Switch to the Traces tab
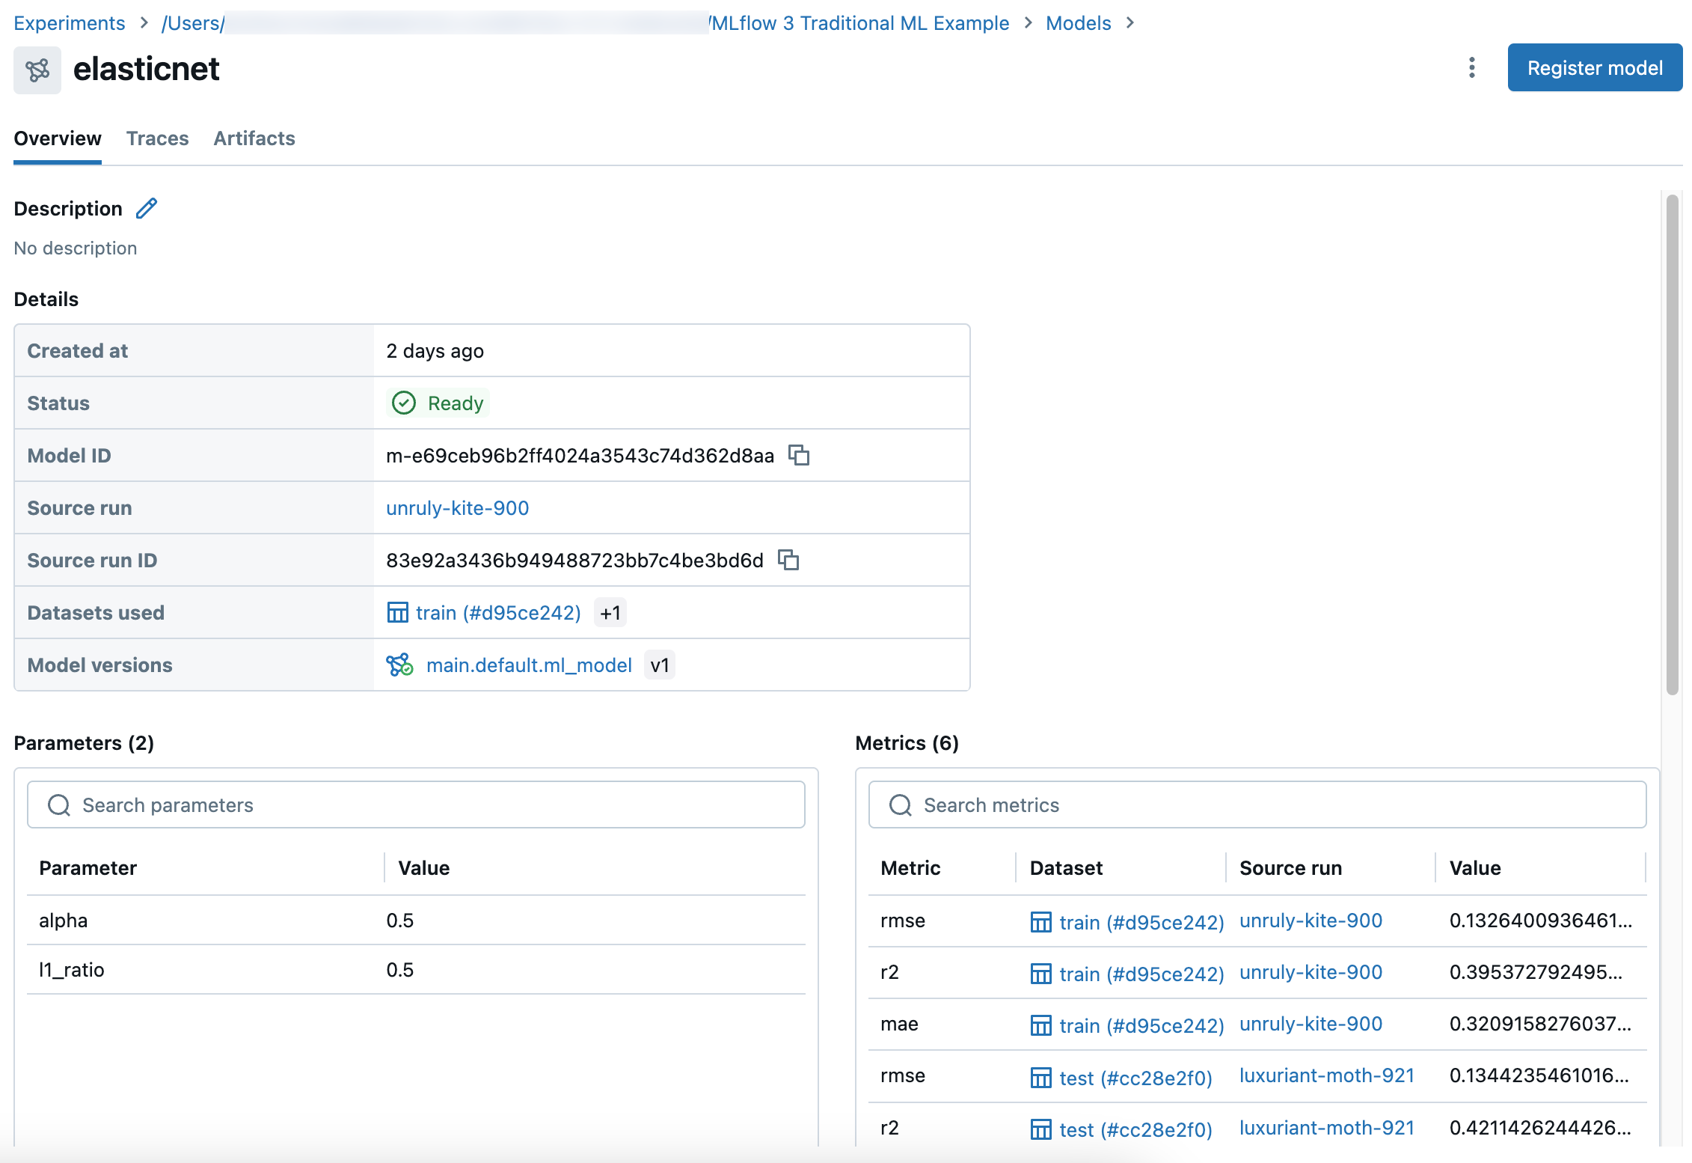1692x1163 pixels. click(x=157, y=138)
